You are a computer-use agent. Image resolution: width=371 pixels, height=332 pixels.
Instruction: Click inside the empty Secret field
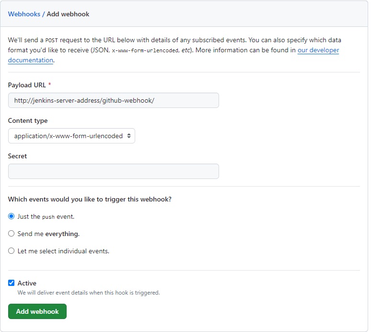[114, 171]
